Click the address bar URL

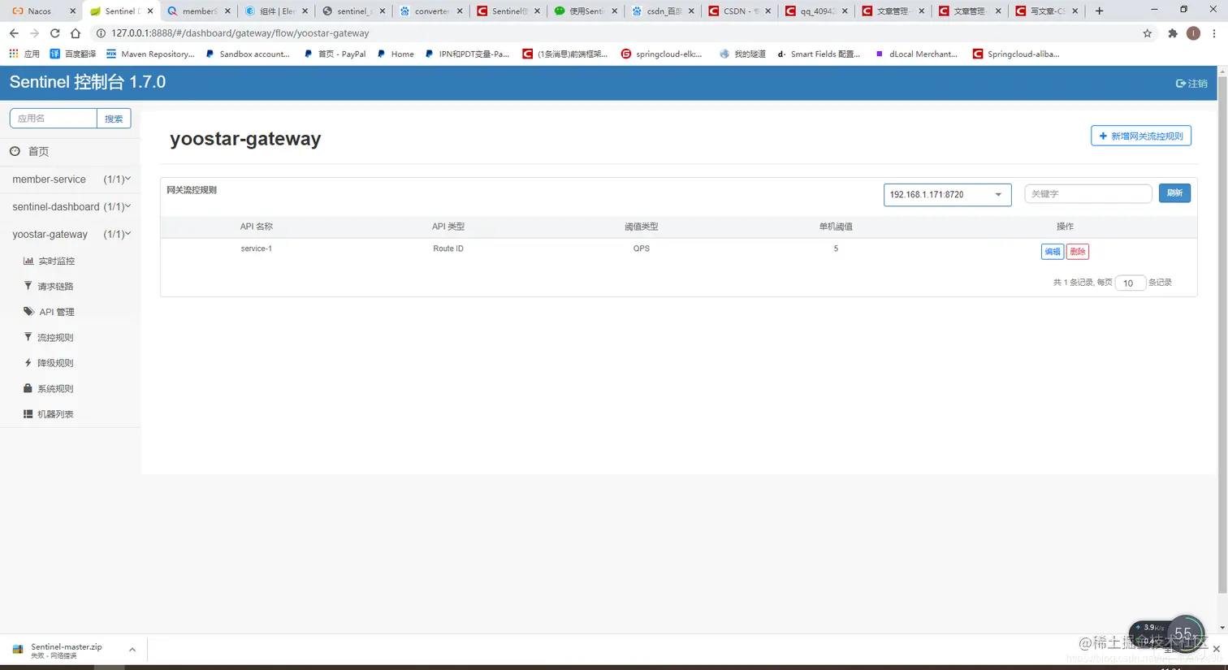tap(240, 33)
